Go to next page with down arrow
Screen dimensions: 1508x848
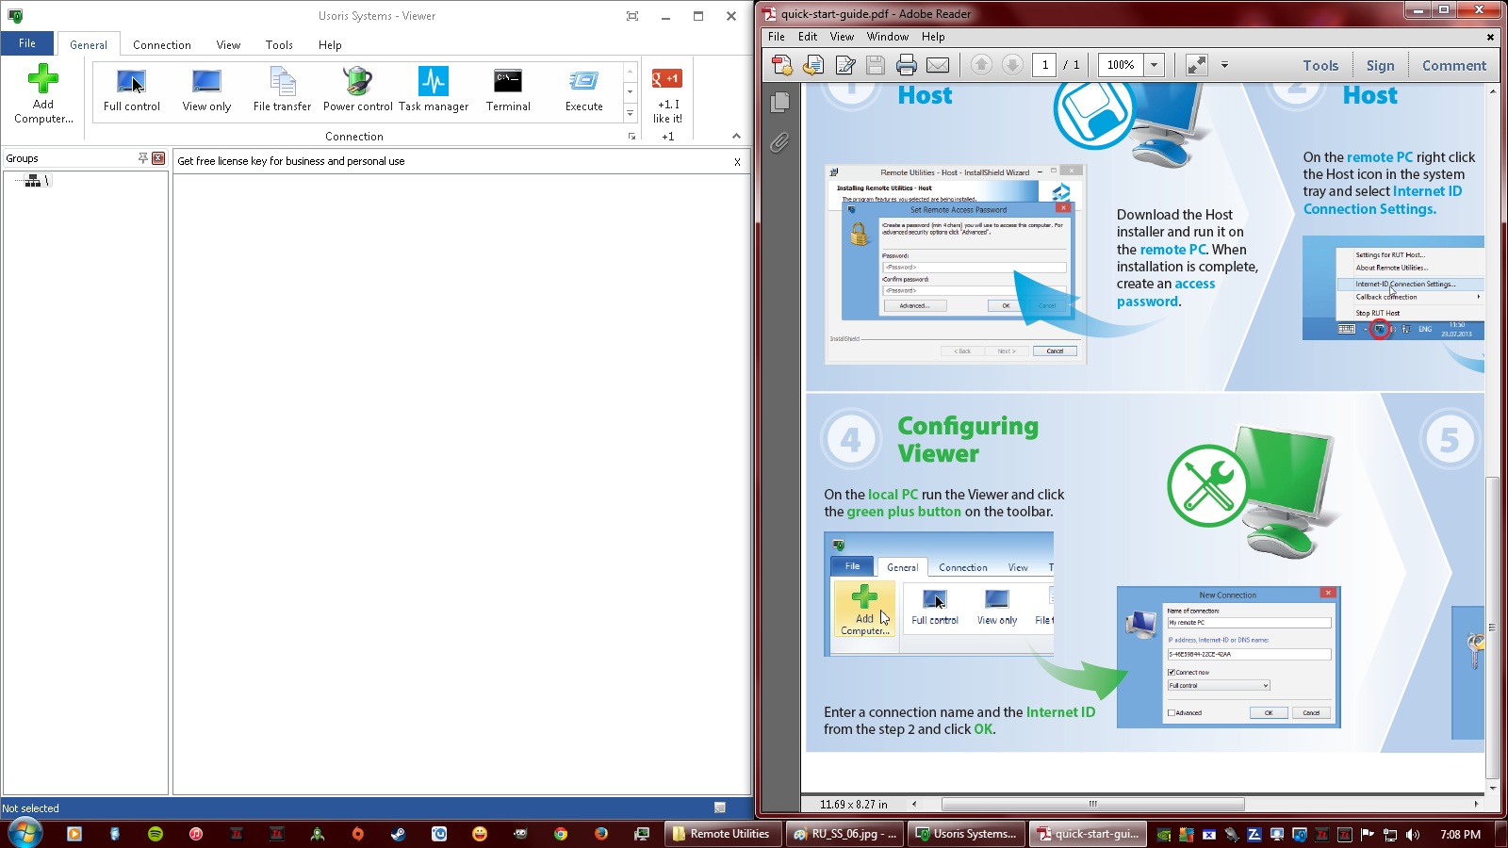click(1012, 65)
